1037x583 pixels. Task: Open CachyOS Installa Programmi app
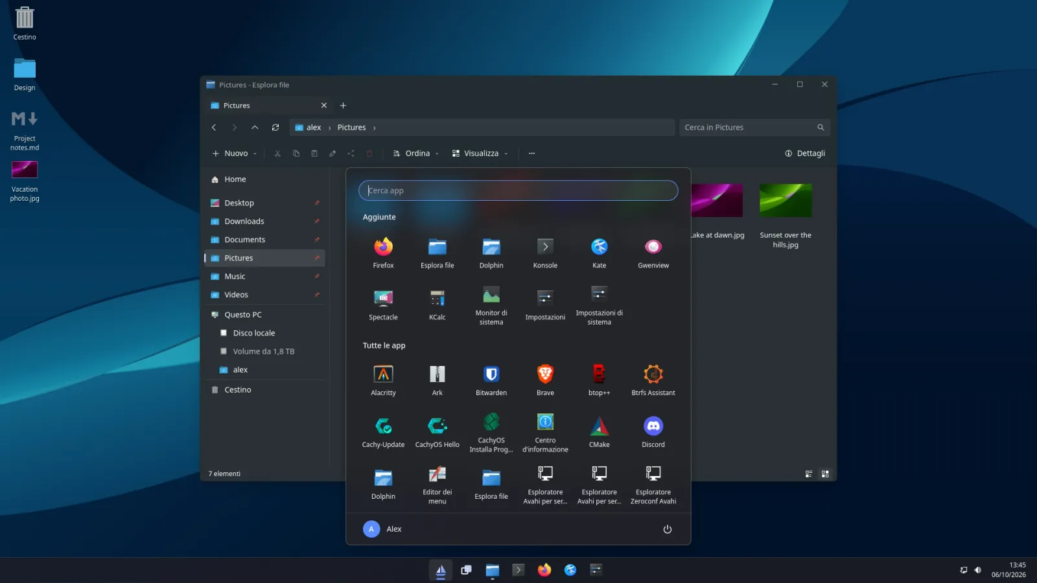(491, 433)
